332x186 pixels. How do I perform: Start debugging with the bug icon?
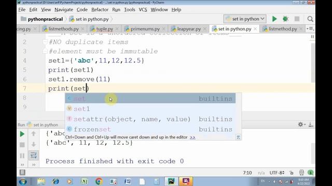click(x=285, y=19)
